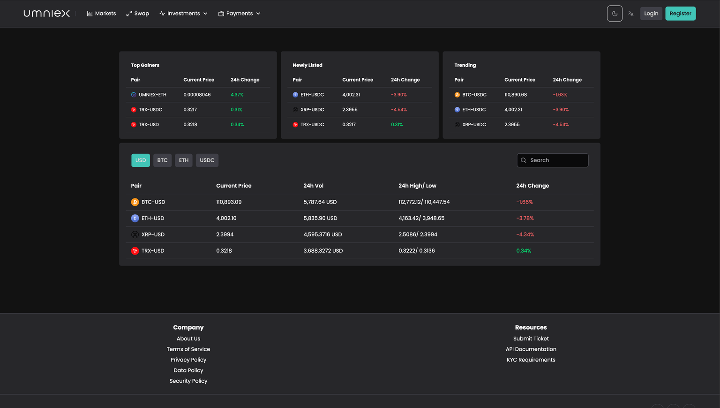The width and height of the screenshot is (720, 408).
Task: Click the magnifier icon in the search box
Action: 524,160
